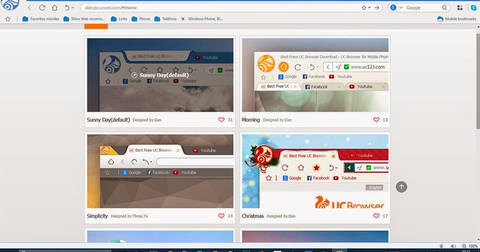Click the go forward arrow in address bar
Viewport: 480px width, 252px height.
point(377,7)
